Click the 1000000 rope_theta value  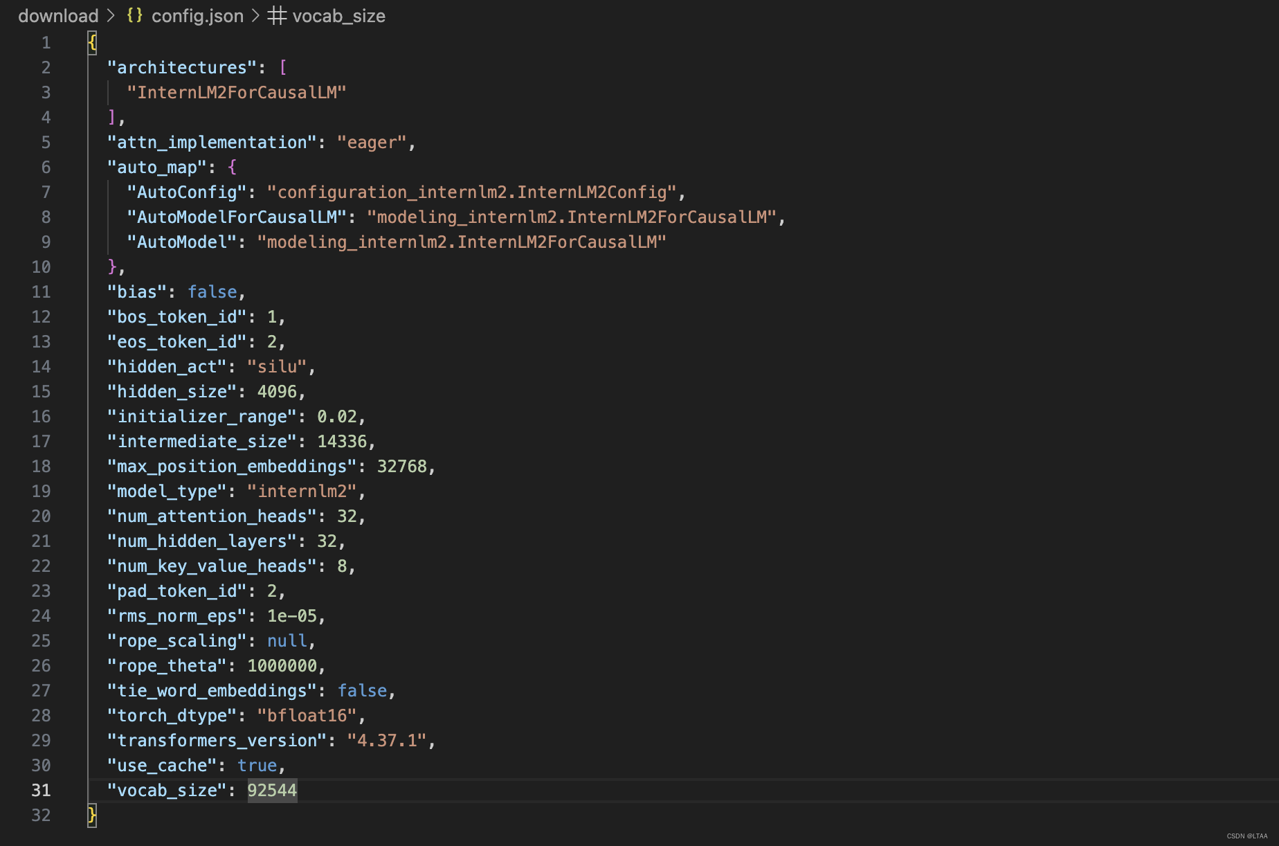tap(282, 666)
